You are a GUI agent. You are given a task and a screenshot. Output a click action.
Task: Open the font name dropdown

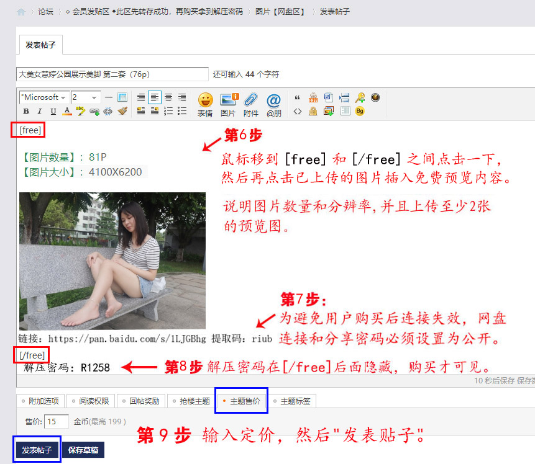point(43,97)
